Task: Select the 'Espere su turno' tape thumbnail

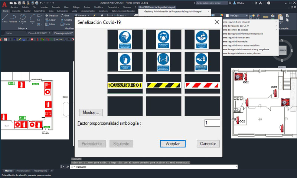Action: 125,84
